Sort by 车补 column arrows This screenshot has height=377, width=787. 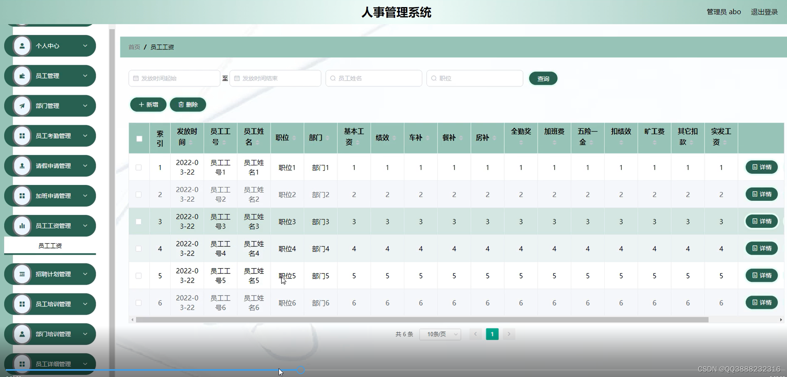tap(428, 138)
